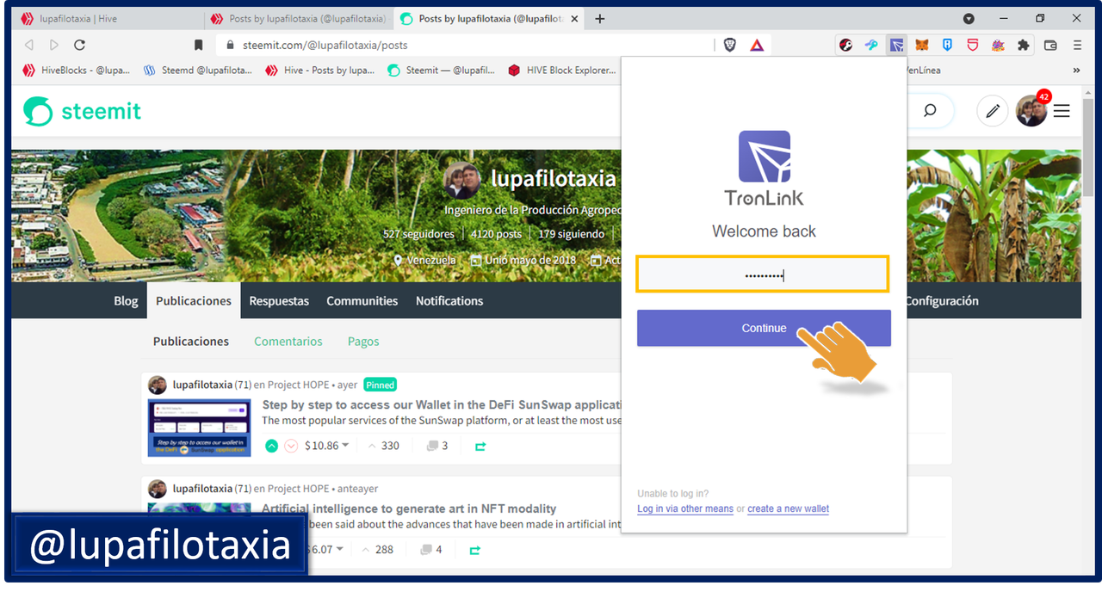Click the pencil compose post icon
Viewport: 1102px width, 598px height.
click(993, 111)
